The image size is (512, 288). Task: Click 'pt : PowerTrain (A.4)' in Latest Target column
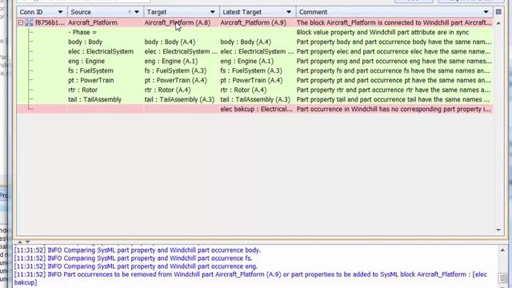tap(251, 80)
